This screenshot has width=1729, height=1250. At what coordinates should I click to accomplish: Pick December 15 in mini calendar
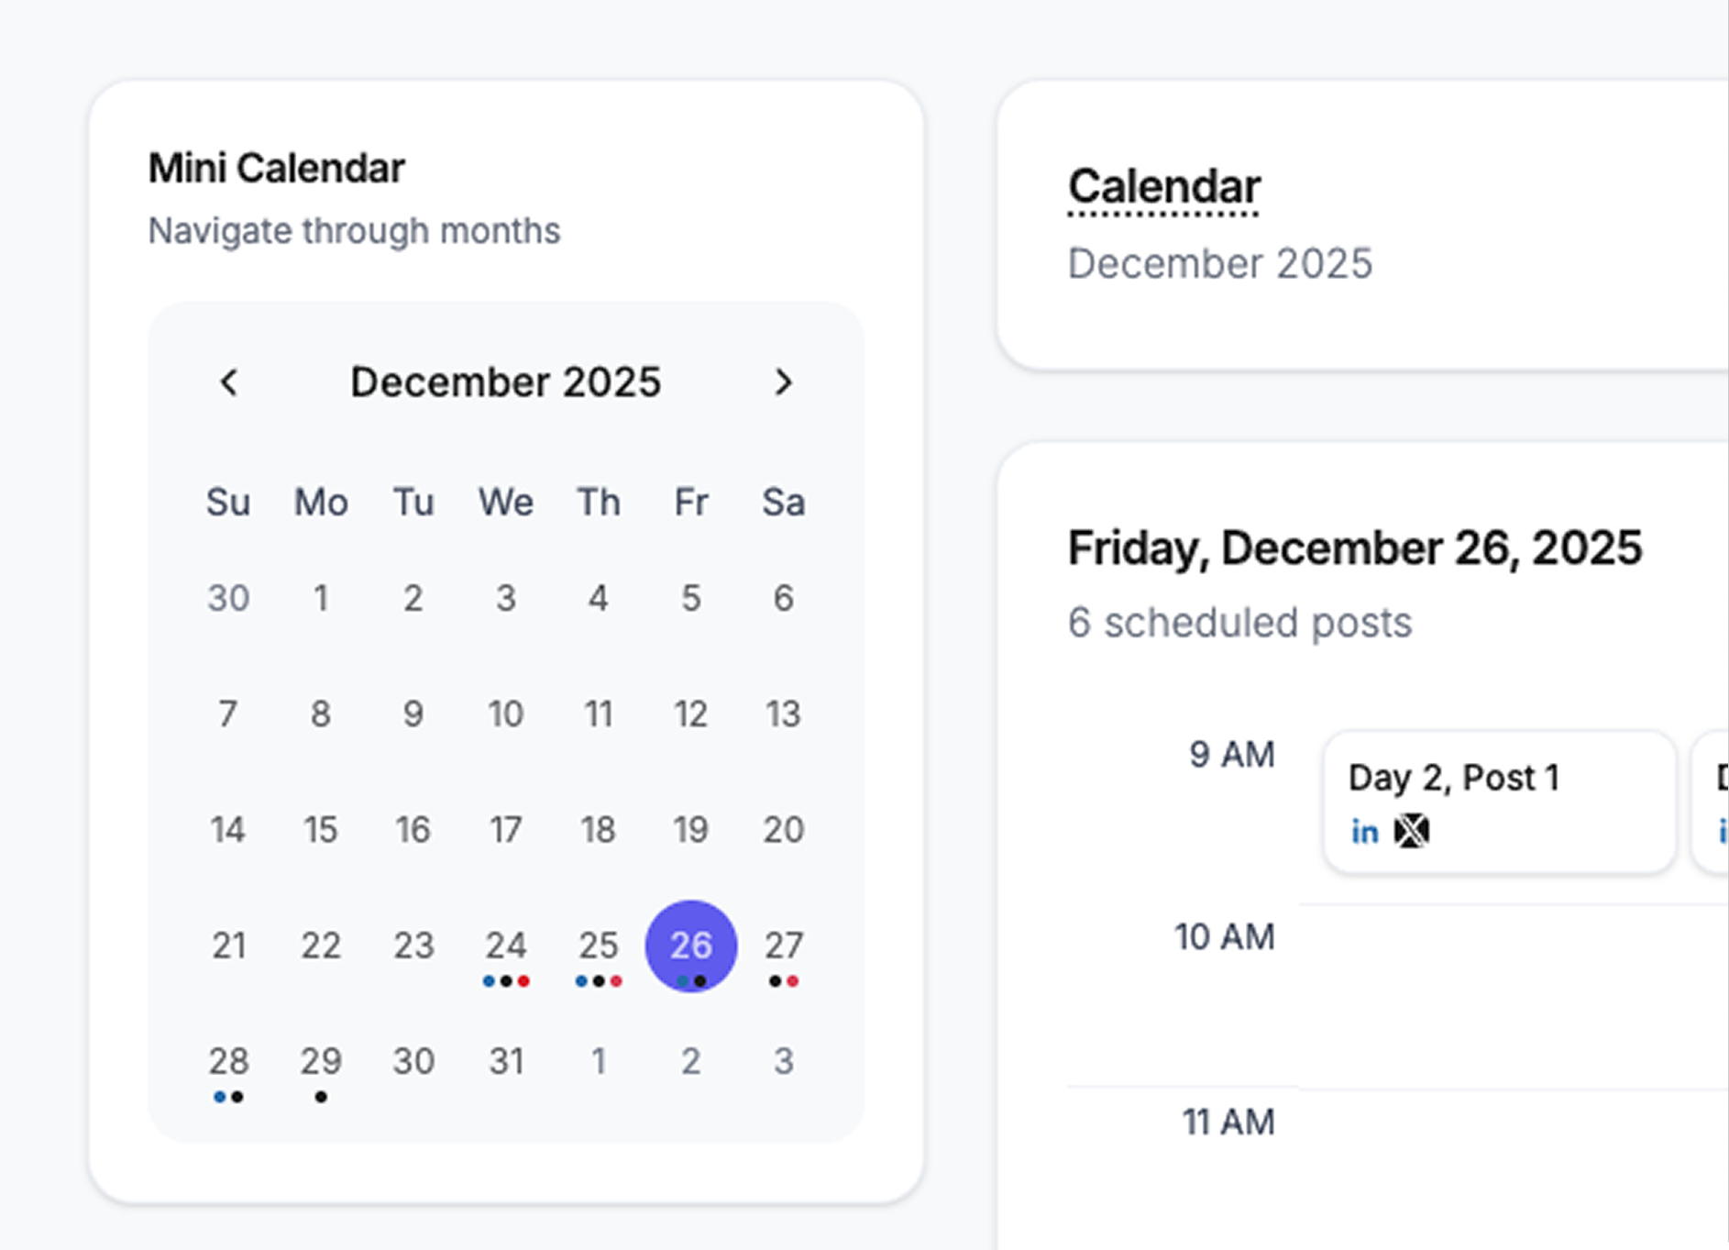321,830
